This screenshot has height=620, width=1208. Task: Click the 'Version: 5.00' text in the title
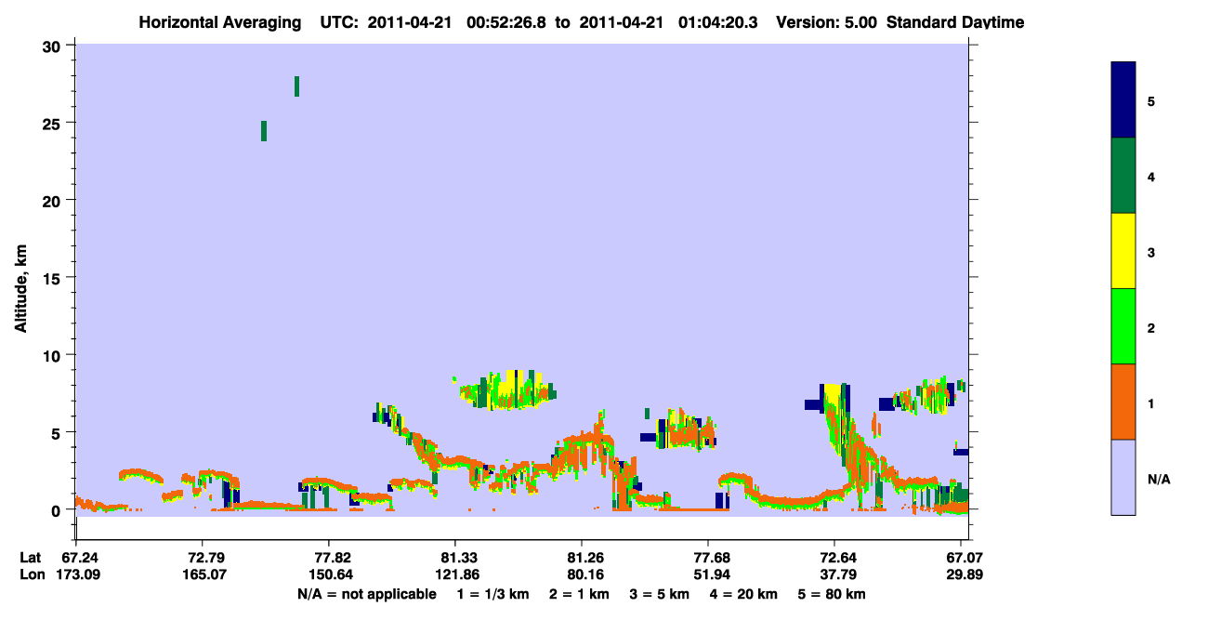pyautogui.click(x=826, y=22)
